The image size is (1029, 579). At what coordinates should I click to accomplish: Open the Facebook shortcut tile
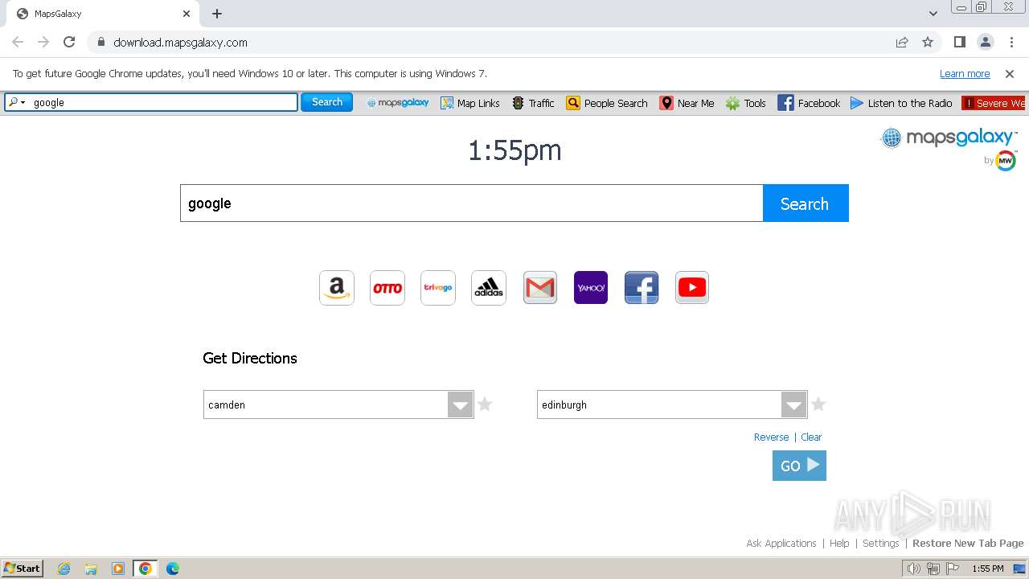(642, 288)
